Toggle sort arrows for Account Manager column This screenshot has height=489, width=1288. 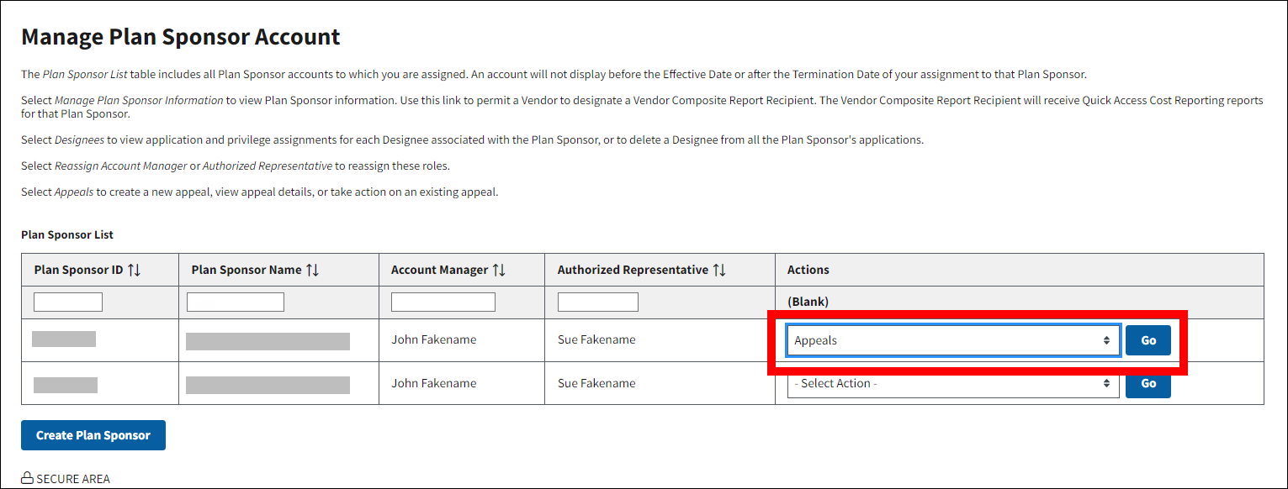tap(498, 270)
